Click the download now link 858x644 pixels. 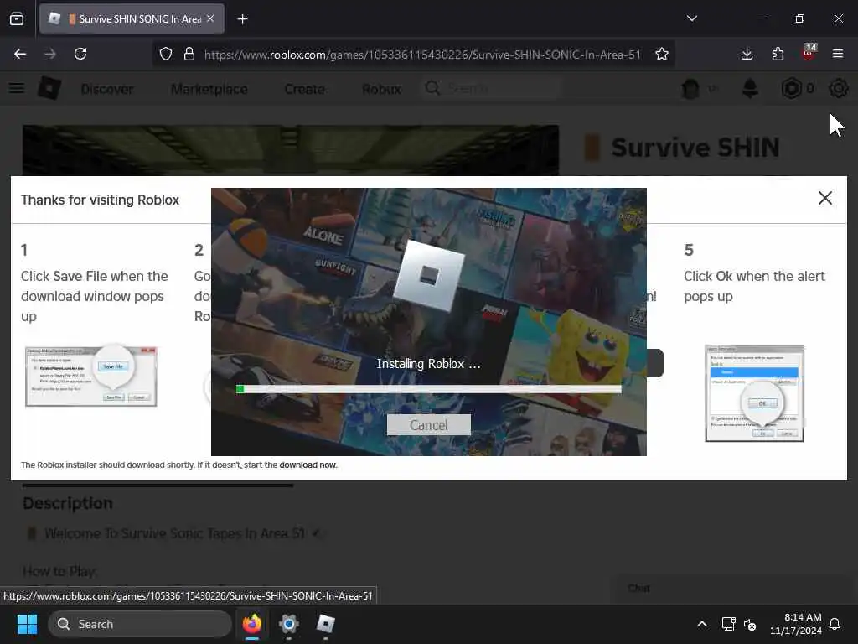tap(308, 465)
